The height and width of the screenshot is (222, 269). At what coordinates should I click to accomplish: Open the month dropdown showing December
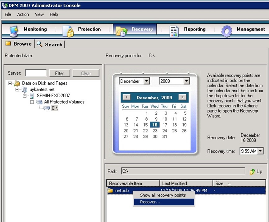click(147, 81)
